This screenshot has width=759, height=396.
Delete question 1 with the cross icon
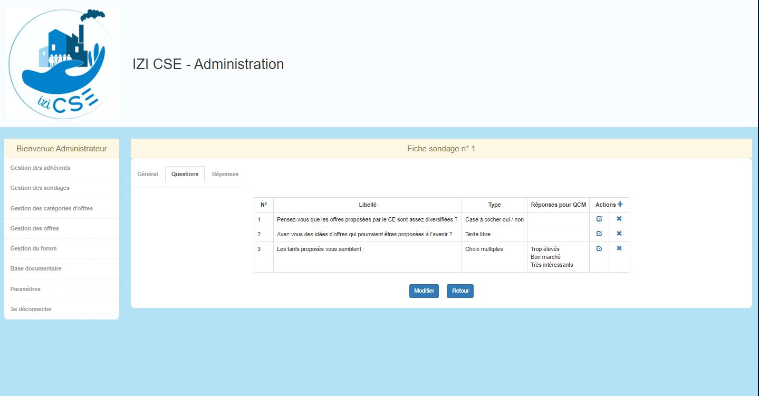(619, 219)
